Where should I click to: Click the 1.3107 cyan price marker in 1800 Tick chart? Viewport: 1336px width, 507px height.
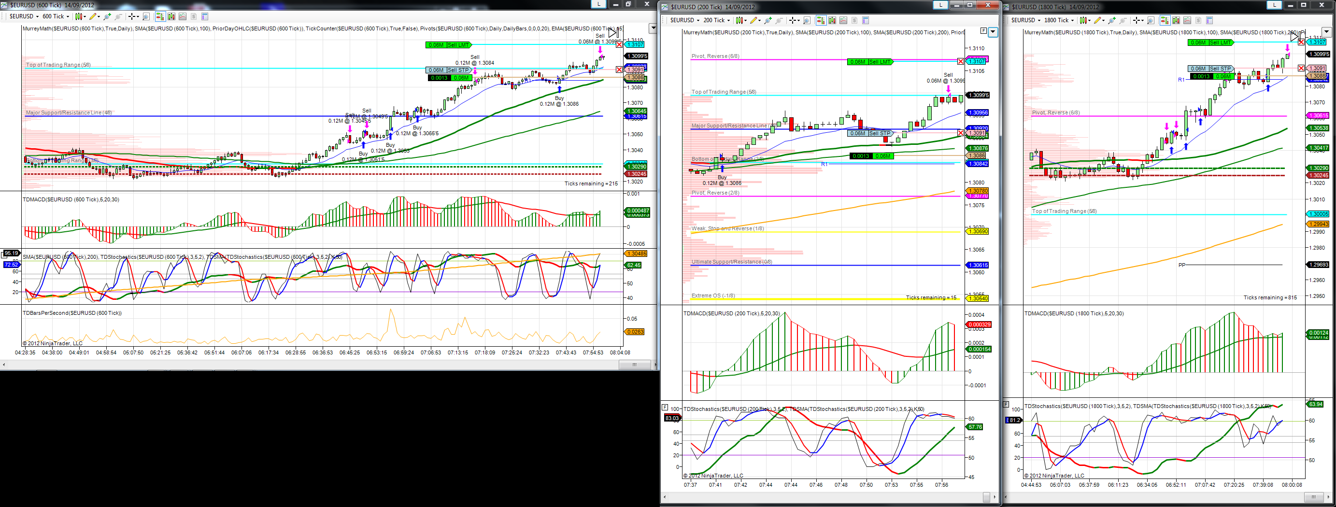pos(1316,42)
